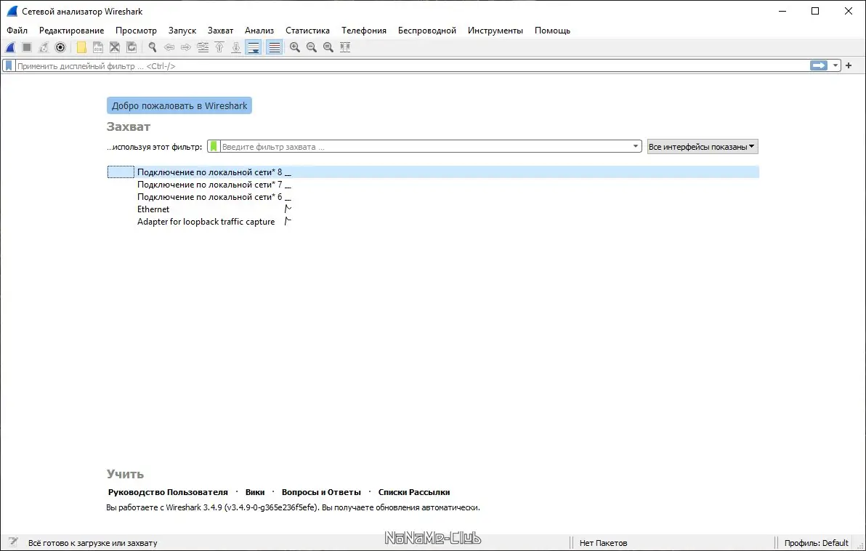866x551 pixels.
Task: Open the 'Все интерфейсы показаны' dropdown
Action: point(702,146)
